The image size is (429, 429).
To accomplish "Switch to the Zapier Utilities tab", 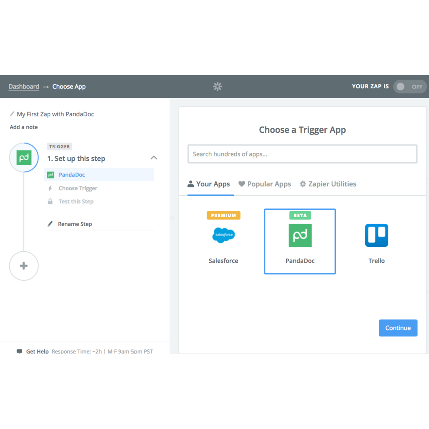I will (x=328, y=184).
